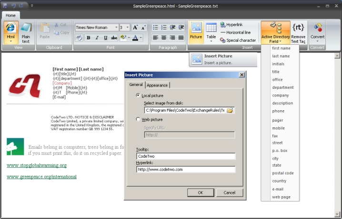Insert a Table from ribbon
342x219 pixels.
coord(211,31)
